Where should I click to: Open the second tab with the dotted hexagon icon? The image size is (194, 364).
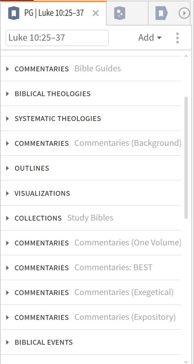coord(120,13)
